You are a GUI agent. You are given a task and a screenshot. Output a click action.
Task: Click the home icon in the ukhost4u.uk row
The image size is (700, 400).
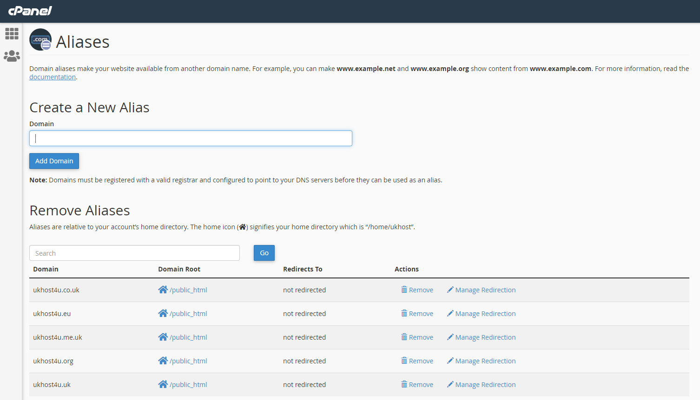tap(163, 384)
